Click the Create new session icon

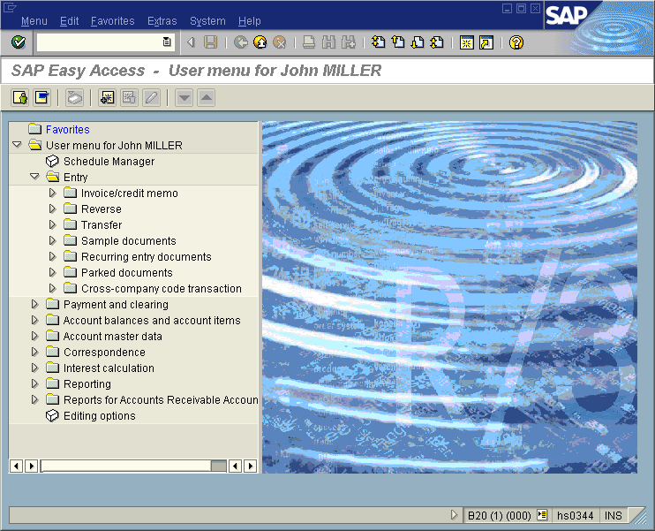click(467, 42)
